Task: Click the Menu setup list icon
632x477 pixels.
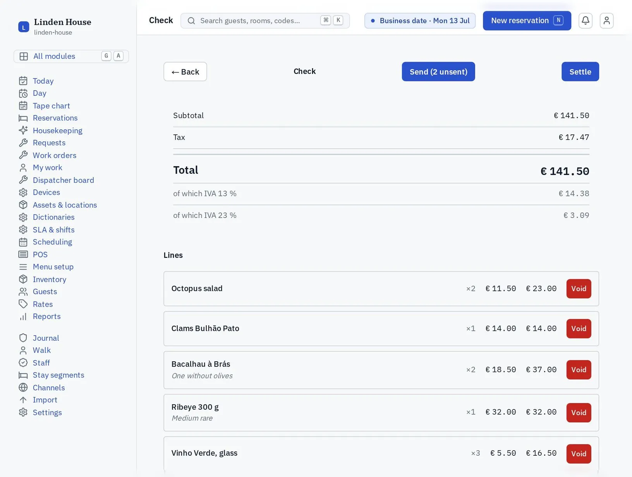Action: 23,267
